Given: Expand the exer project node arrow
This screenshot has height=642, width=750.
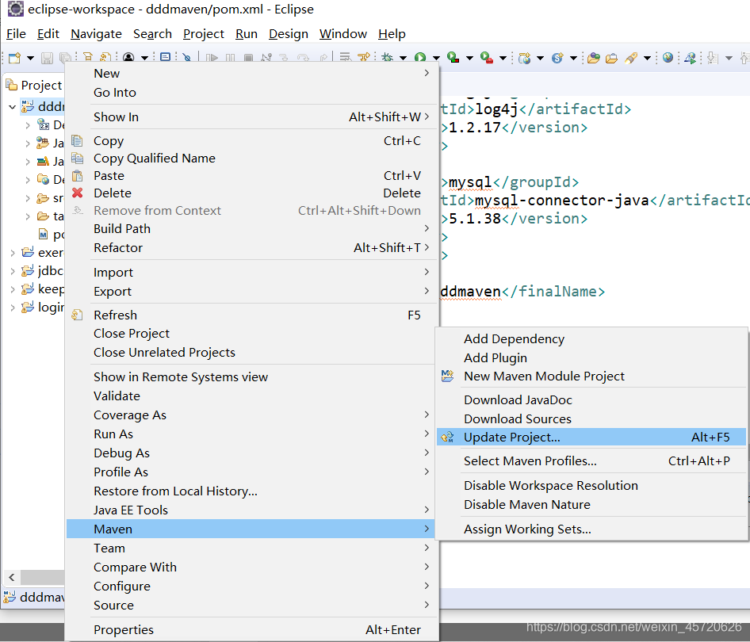Looking at the screenshot, I should [x=13, y=253].
